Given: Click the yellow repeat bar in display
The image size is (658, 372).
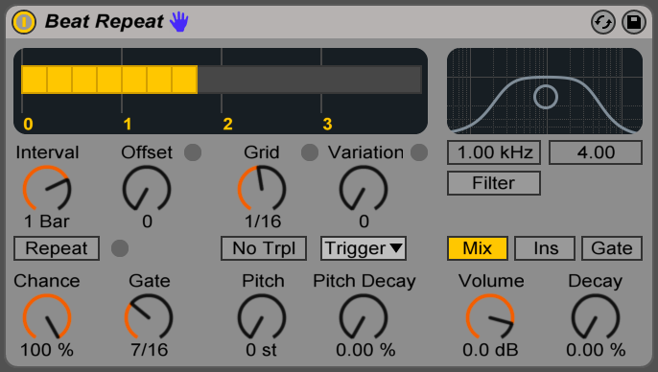Looking at the screenshot, I should [109, 80].
